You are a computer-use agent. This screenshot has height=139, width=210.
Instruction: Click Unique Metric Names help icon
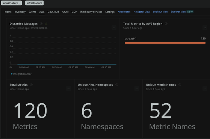180,85
